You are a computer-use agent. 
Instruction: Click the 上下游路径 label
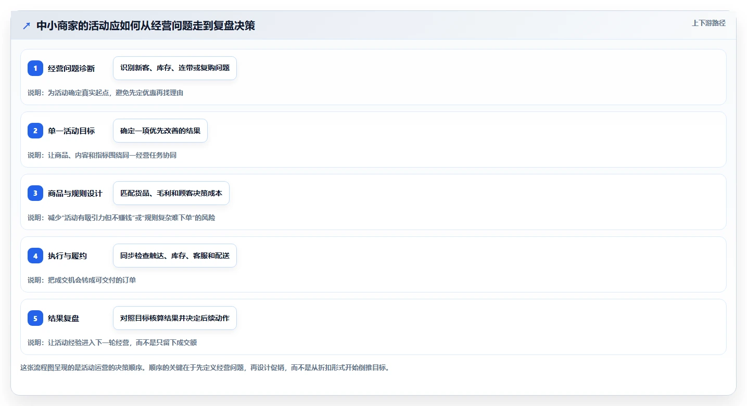click(708, 23)
